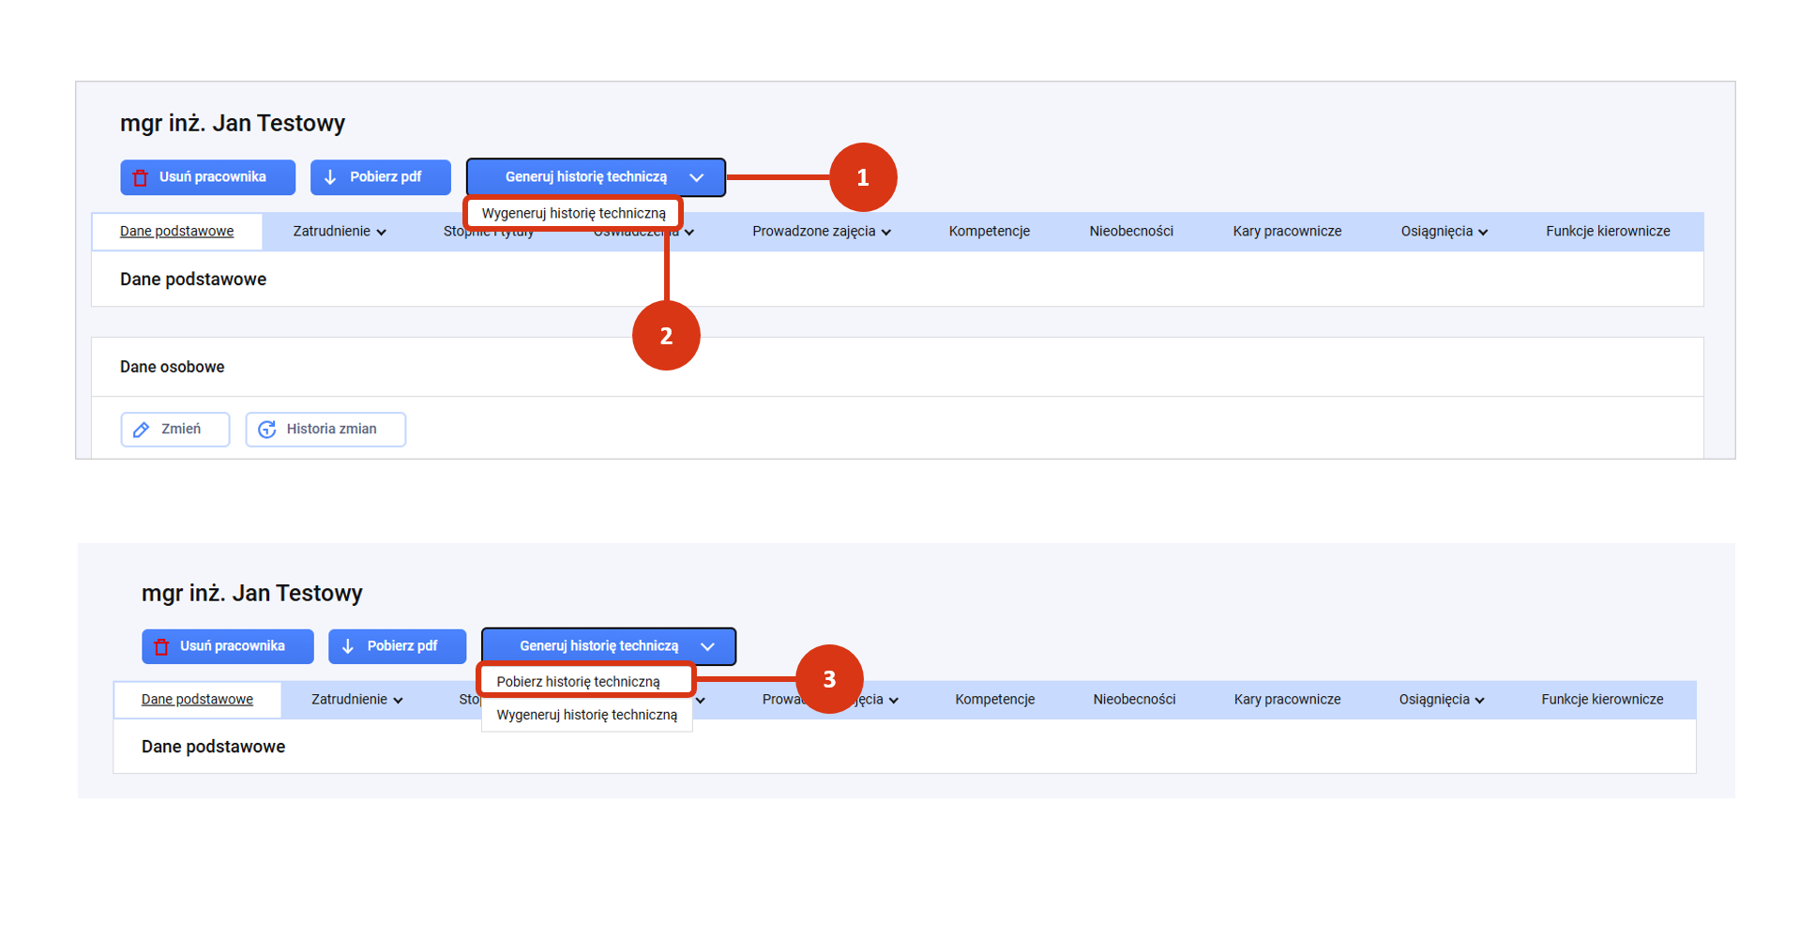Viewport: 1800px width, 938px height.
Task: Click lower Pobierz pdf button label
Action: click(402, 646)
